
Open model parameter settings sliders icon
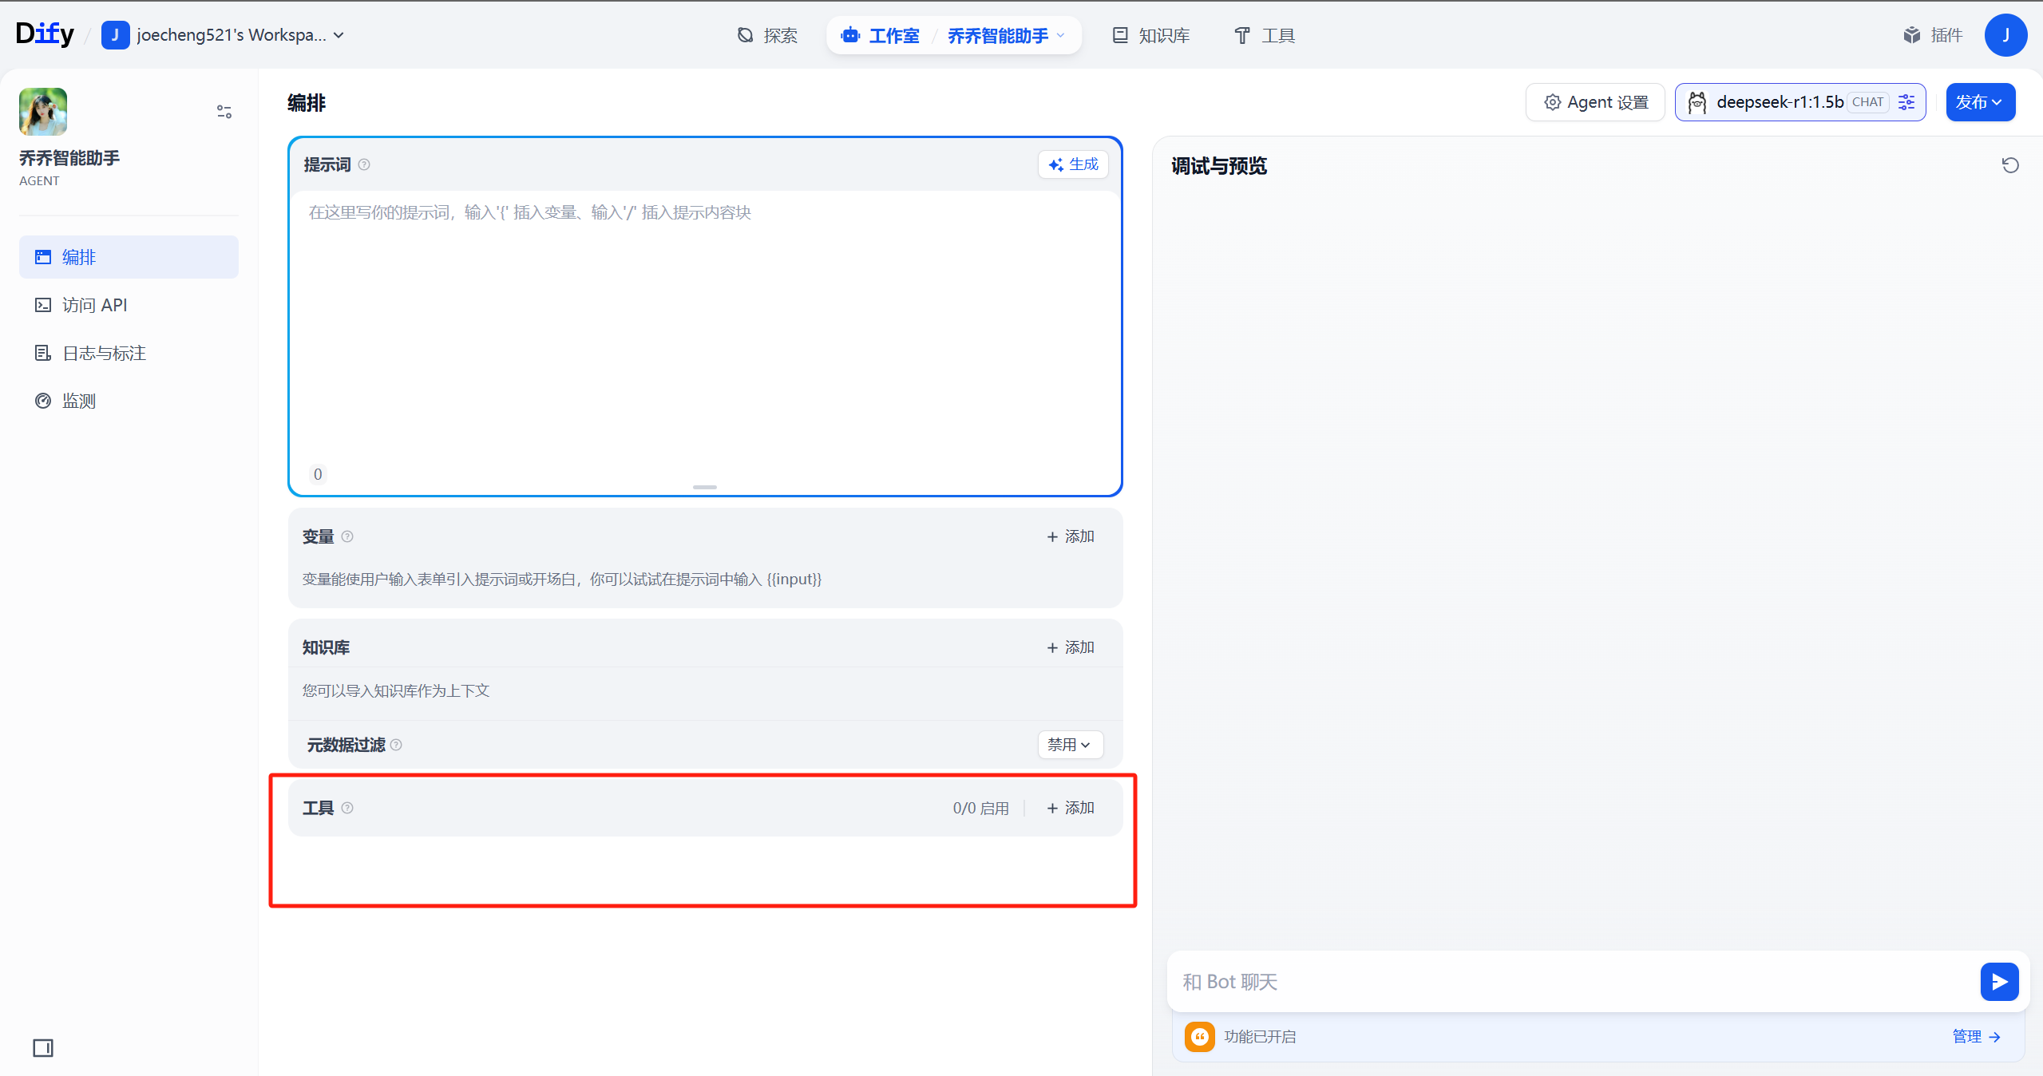coord(1906,102)
